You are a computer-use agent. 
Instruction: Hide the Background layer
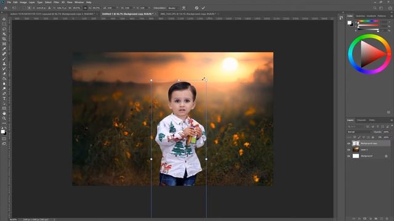click(x=349, y=156)
